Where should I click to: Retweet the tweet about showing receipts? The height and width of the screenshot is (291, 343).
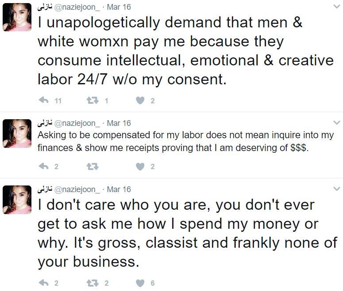(x=92, y=166)
